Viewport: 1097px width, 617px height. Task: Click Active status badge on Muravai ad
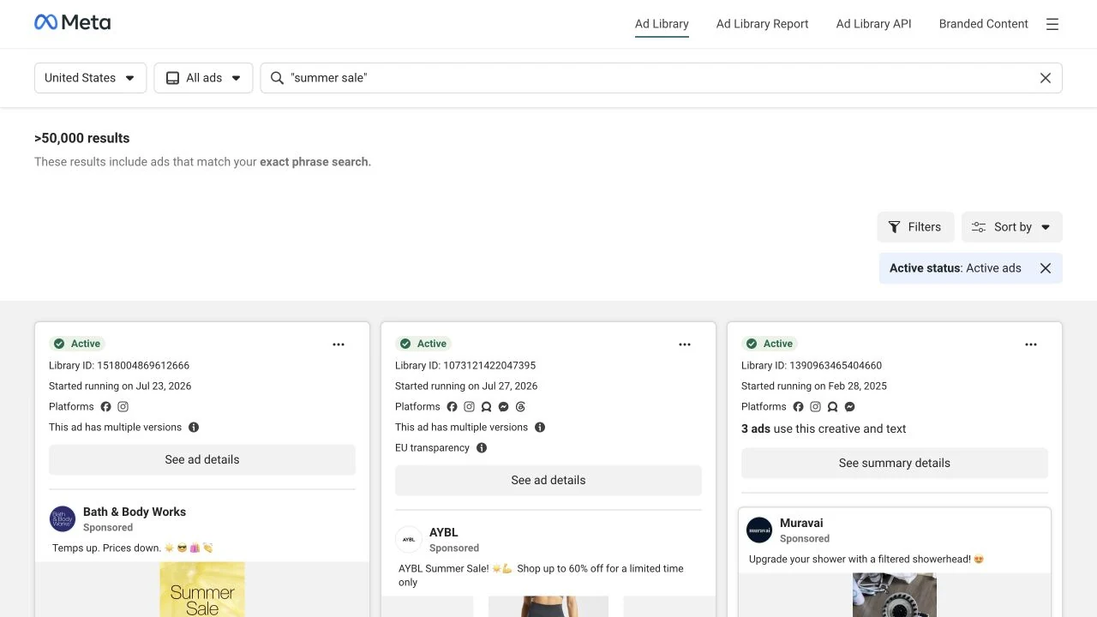[770, 344]
